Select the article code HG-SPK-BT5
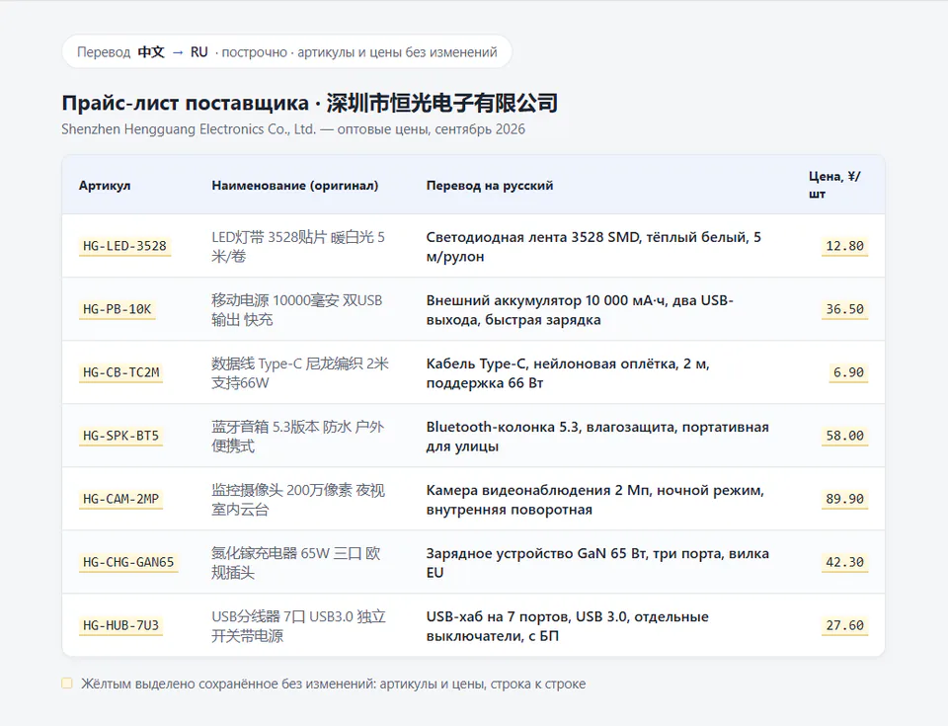The height and width of the screenshot is (726, 948). coord(120,436)
